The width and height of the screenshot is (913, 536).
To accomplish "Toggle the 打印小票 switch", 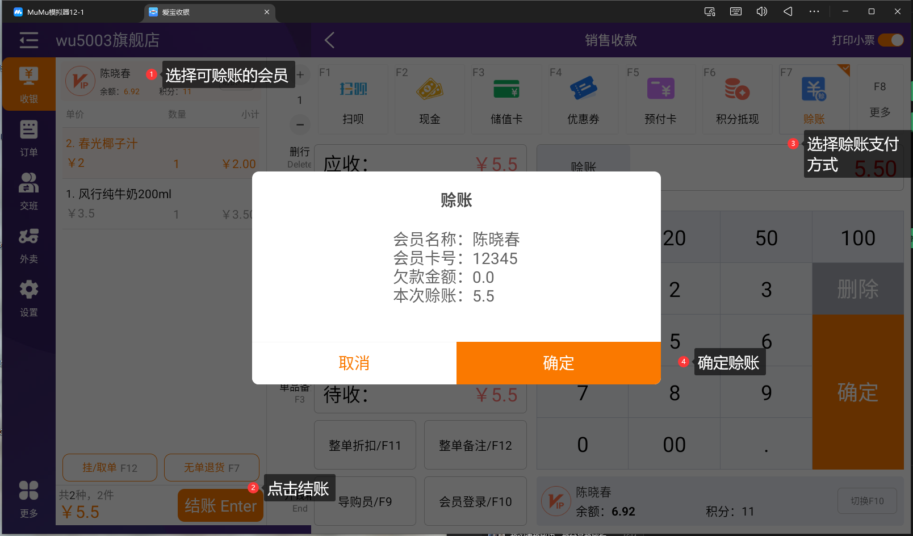I will click(890, 40).
